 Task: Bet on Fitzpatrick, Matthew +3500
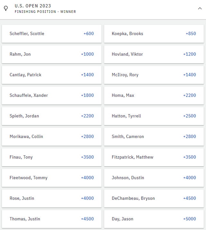154,157
